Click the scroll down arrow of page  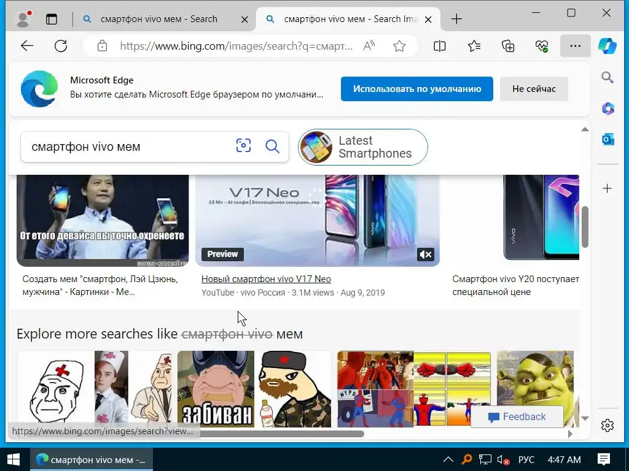point(585,418)
